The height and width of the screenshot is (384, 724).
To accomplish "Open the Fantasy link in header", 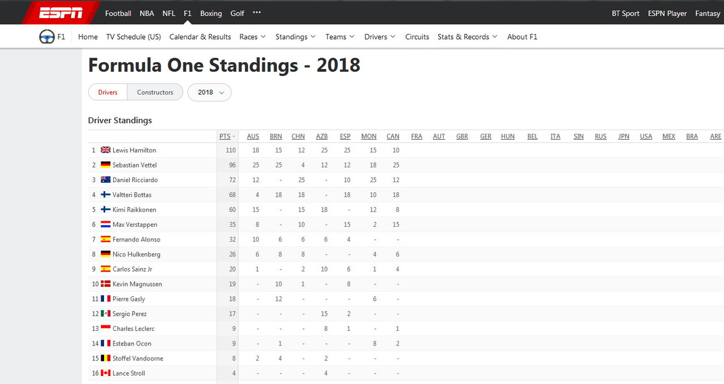I will coord(708,13).
